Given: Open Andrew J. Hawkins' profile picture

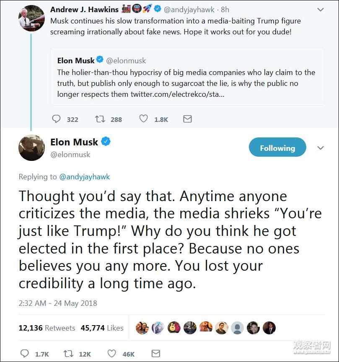Looking at the screenshot, I should tap(31, 19).
